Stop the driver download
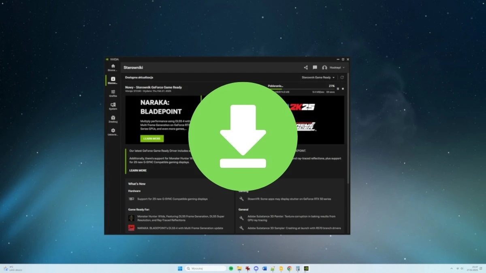Image resolution: width=486 pixels, height=273 pixels. point(343,89)
